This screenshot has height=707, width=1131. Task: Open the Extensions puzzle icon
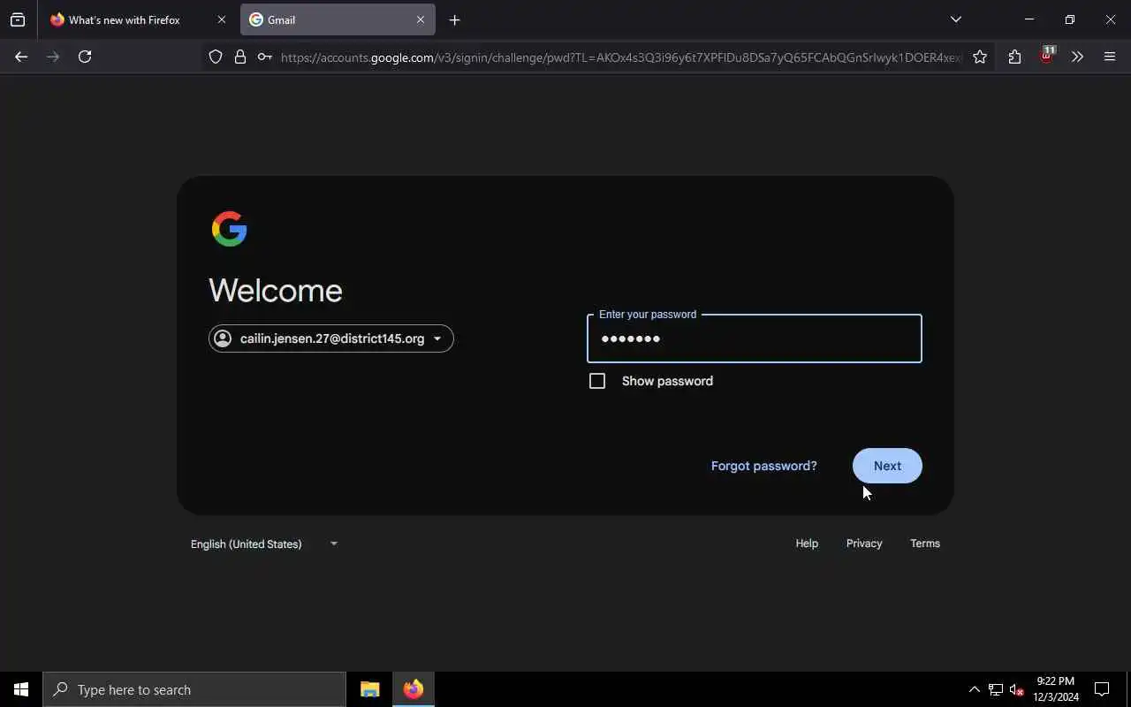point(1014,57)
